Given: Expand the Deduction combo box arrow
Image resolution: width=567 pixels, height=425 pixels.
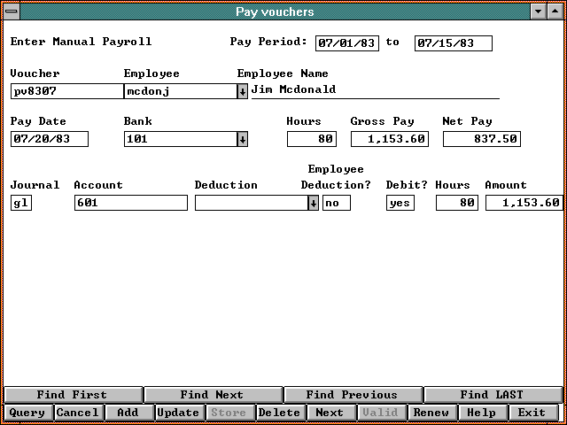Looking at the screenshot, I should (313, 203).
